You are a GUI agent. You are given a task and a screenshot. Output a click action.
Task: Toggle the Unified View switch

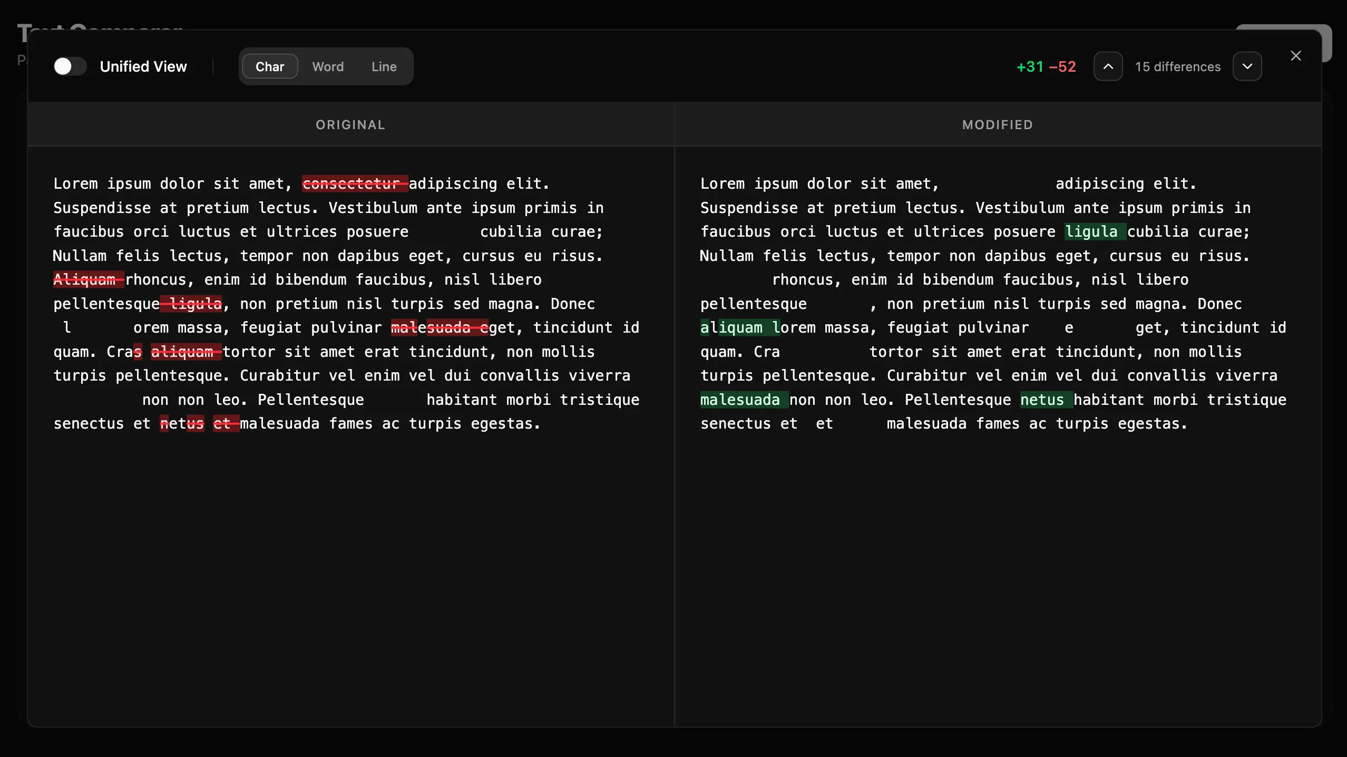click(x=70, y=66)
